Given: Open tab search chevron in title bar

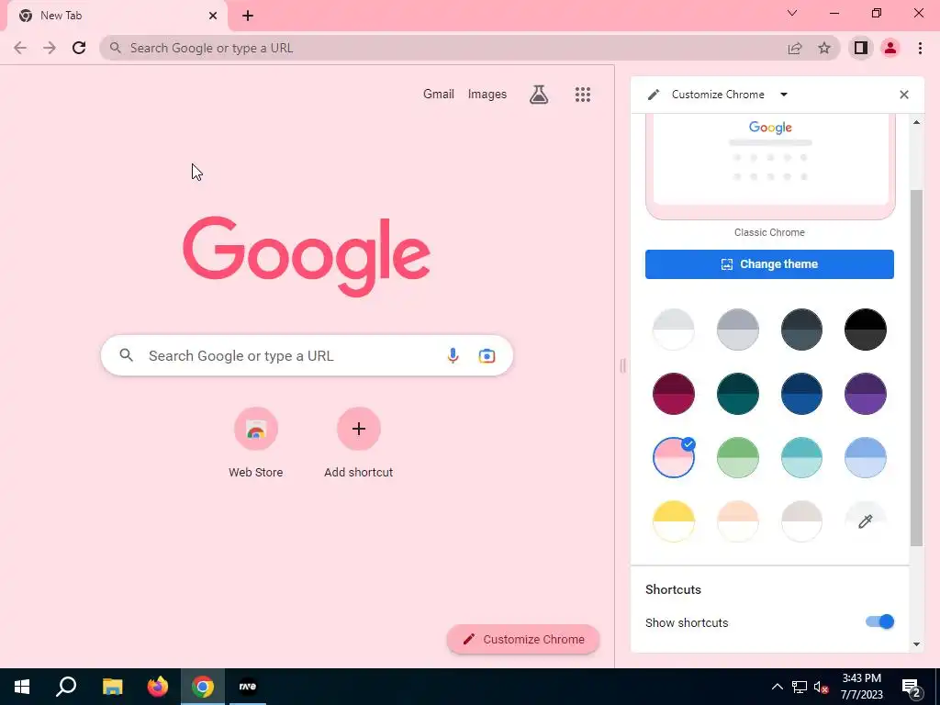Looking at the screenshot, I should pyautogui.click(x=792, y=13).
